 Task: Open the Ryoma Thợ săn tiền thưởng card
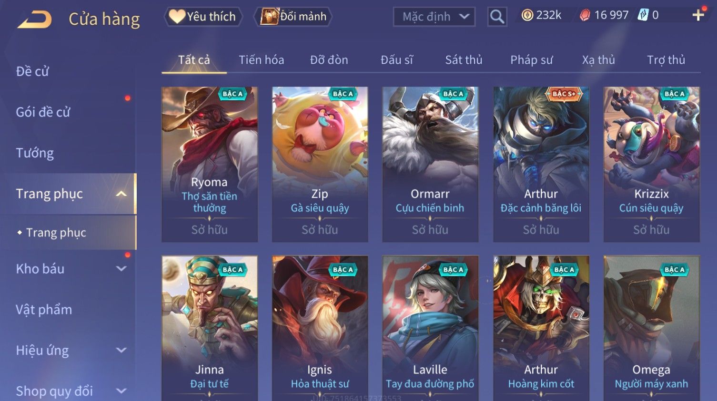[x=210, y=164]
